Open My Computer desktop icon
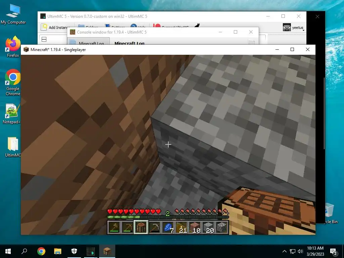344x258 pixels. click(13, 14)
